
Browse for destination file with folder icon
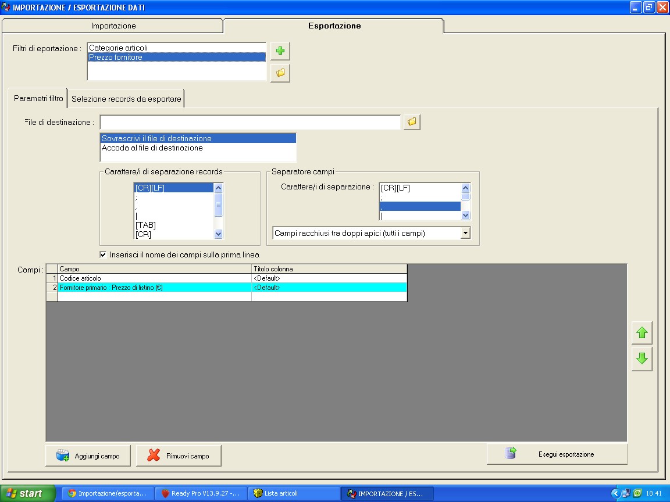[412, 122]
